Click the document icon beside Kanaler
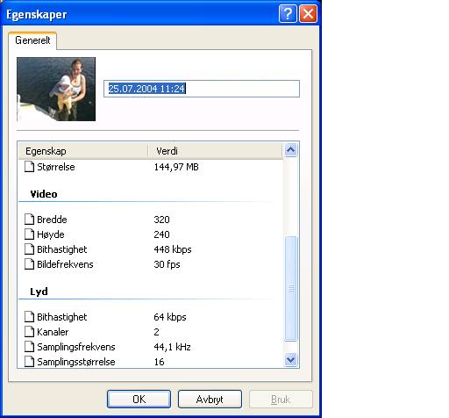 [29, 332]
